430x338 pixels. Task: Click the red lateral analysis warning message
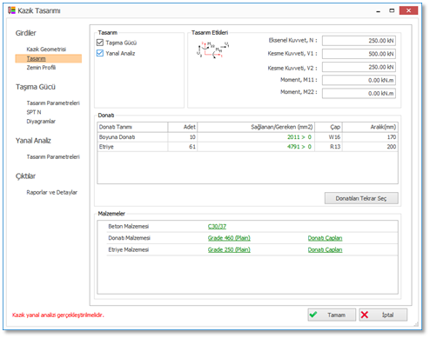click(58, 315)
